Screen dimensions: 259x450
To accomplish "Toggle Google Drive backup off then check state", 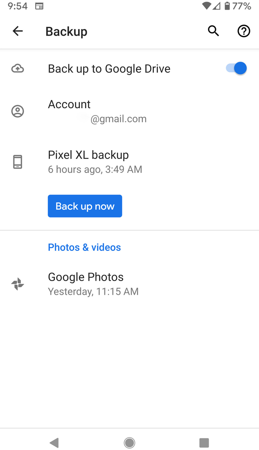I will (235, 68).
